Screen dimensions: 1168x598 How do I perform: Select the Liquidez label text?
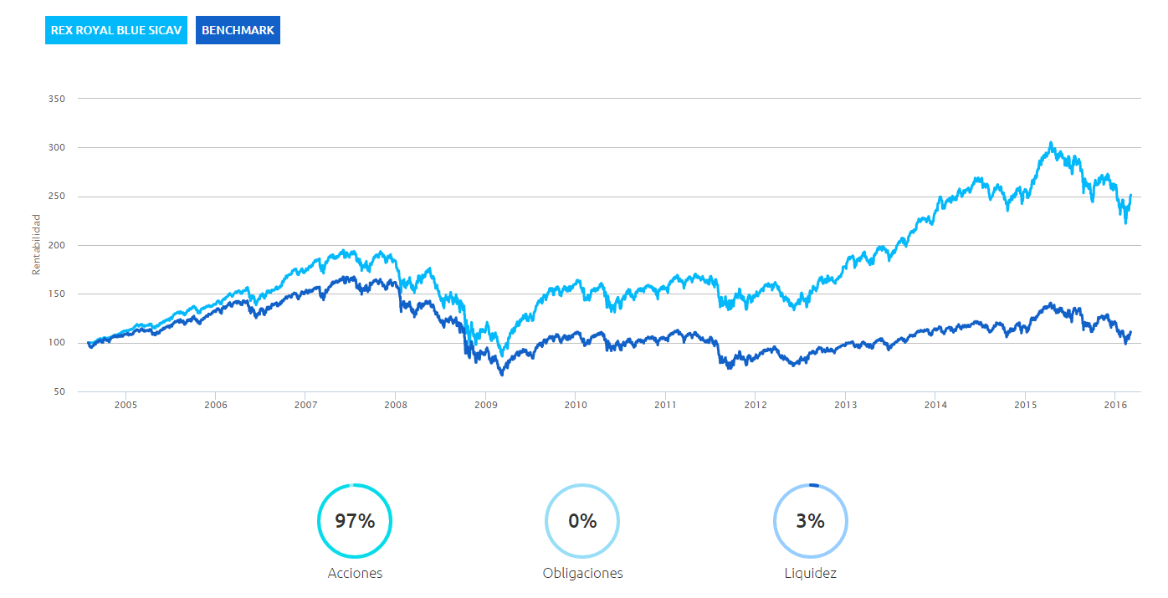tap(810, 574)
